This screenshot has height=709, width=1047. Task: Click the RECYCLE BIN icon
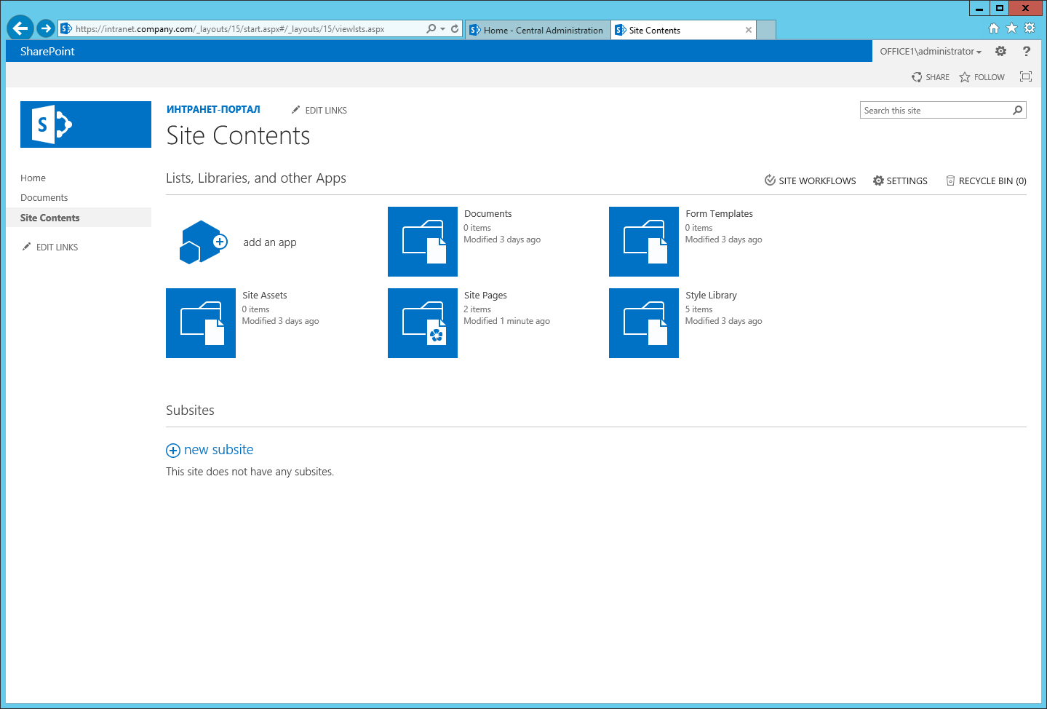click(x=950, y=181)
